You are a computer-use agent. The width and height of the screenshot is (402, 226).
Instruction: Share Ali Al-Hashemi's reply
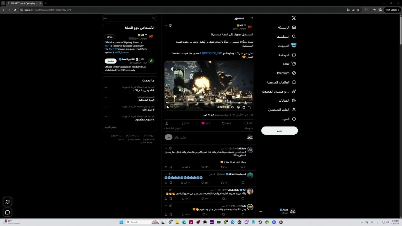166,182
